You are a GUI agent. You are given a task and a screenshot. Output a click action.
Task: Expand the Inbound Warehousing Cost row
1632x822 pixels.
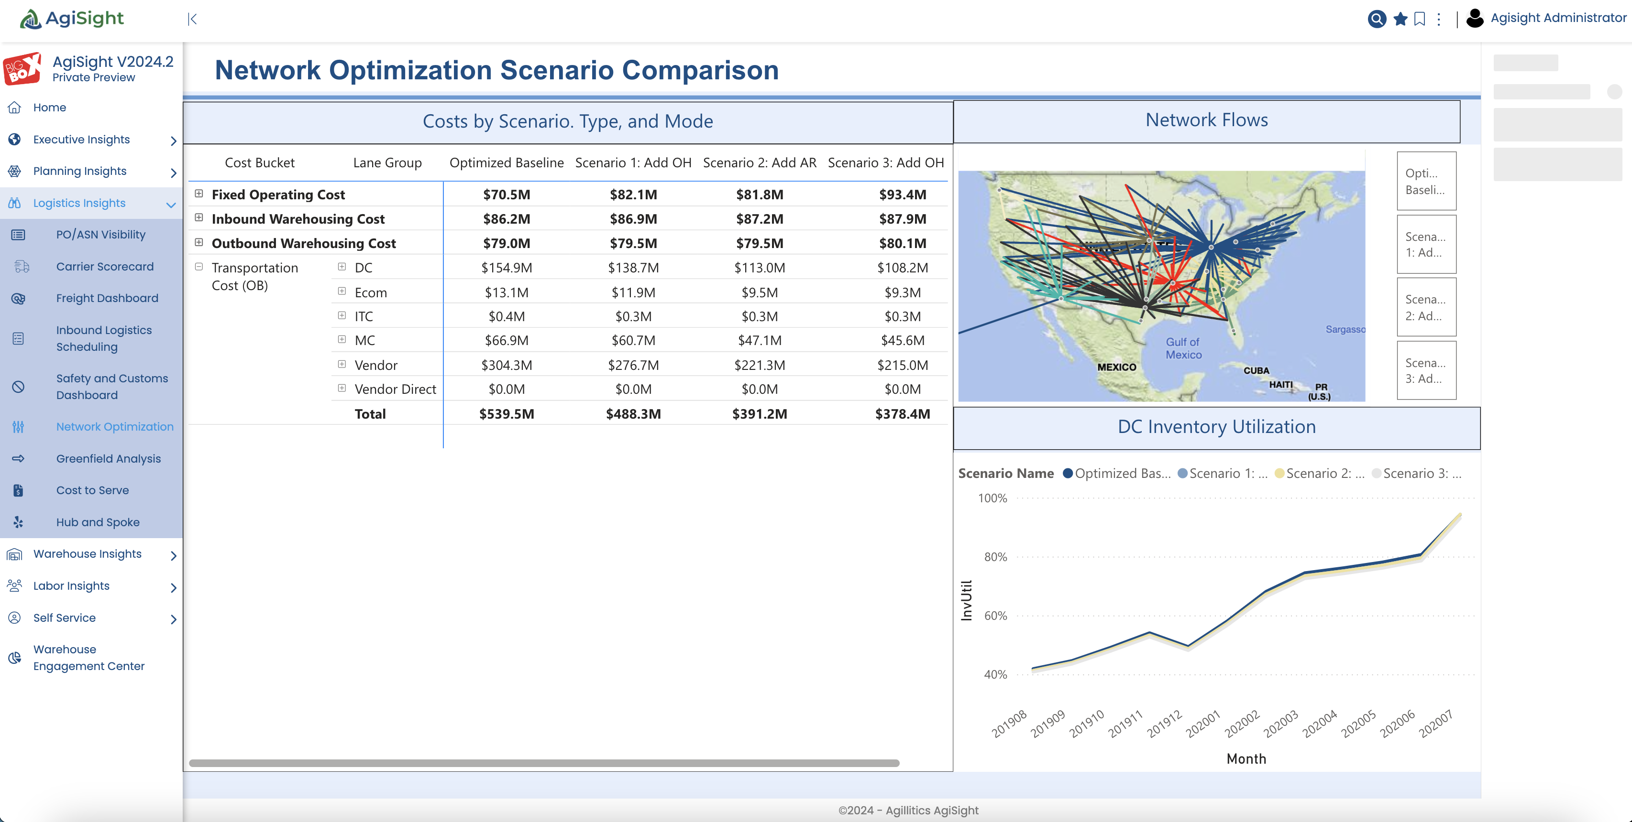pyautogui.click(x=199, y=217)
